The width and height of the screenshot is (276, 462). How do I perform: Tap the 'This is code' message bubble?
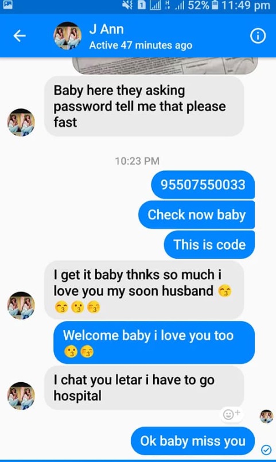coord(209,244)
